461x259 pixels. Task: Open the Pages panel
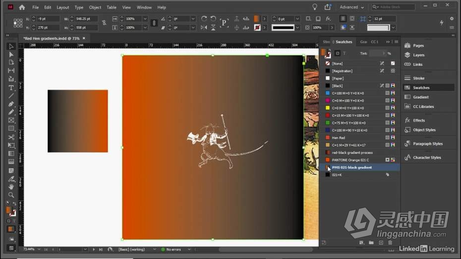pyautogui.click(x=418, y=46)
